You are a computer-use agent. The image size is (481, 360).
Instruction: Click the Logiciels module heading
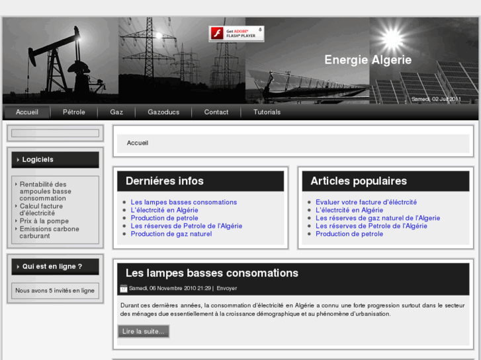tap(55, 160)
